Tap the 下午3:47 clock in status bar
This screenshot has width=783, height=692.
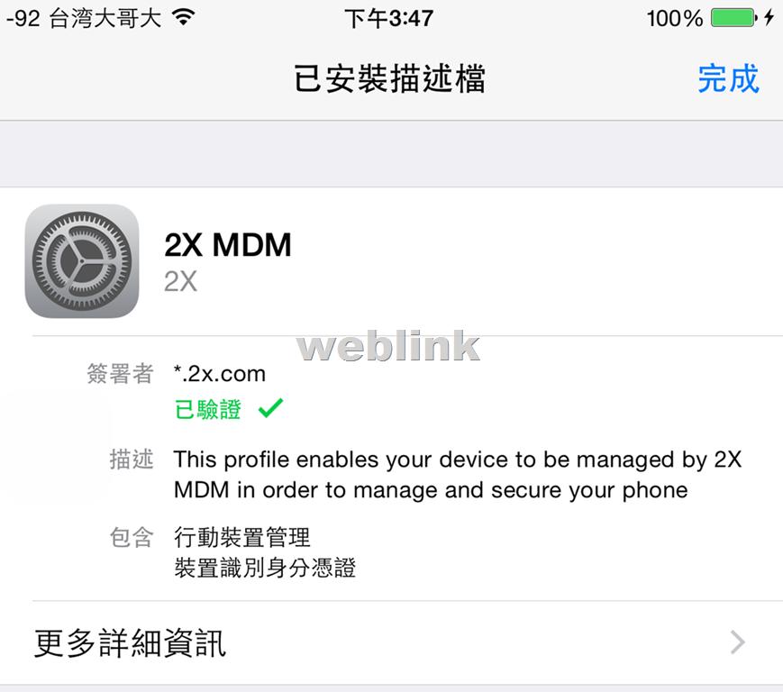pos(389,19)
